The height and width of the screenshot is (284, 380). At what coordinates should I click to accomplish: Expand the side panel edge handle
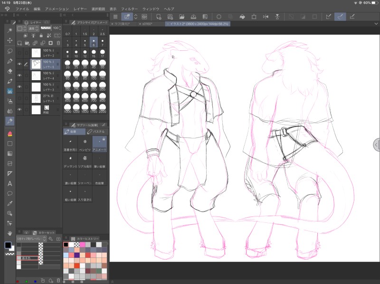click(x=377, y=144)
